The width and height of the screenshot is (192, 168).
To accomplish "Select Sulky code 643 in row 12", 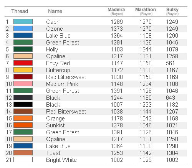I will pyautogui.click(x=170, y=98).
